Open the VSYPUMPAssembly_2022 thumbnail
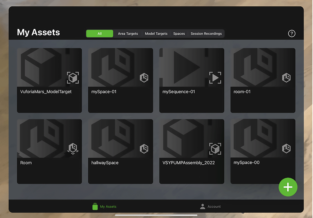The image size is (313, 218). pyautogui.click(x=192, y=138)
